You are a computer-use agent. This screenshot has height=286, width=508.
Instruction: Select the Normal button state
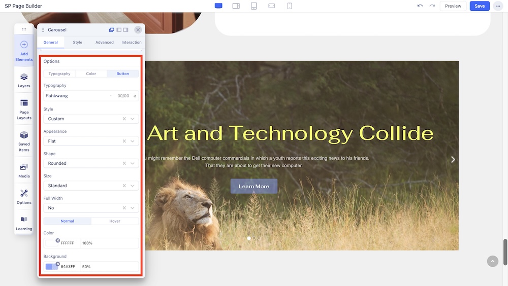[x=67, y=221]
